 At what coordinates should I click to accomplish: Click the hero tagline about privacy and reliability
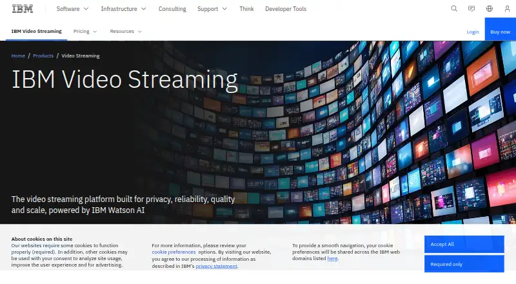[x=123, y=205]
